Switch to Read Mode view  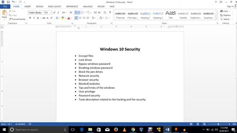point(191,124)
